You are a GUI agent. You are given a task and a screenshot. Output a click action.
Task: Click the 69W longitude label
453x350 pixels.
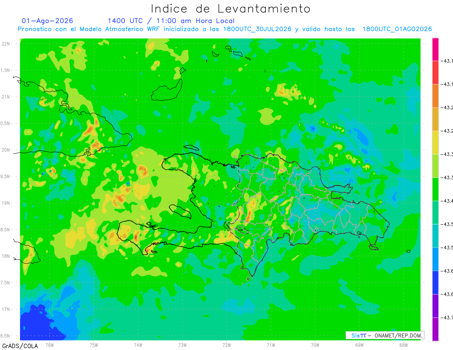tap(359, 345)
